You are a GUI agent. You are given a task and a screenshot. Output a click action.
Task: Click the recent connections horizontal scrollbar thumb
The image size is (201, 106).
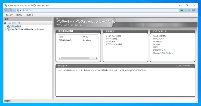point(75,58)
